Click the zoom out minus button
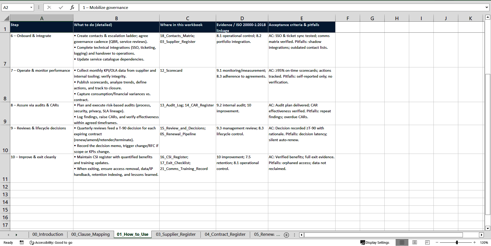This screenshot has height=246, width=491. pos(437,242)
